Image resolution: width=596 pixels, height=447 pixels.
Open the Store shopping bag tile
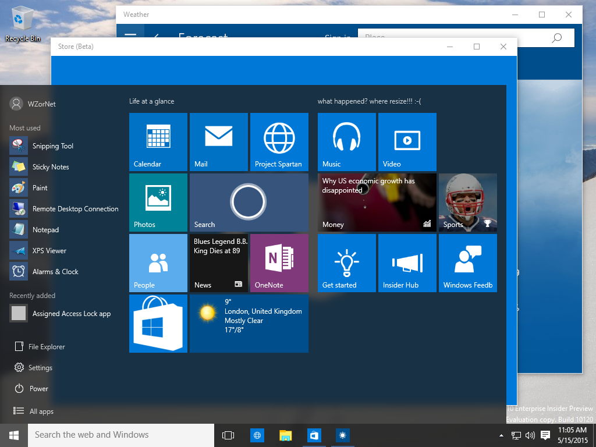158,323
